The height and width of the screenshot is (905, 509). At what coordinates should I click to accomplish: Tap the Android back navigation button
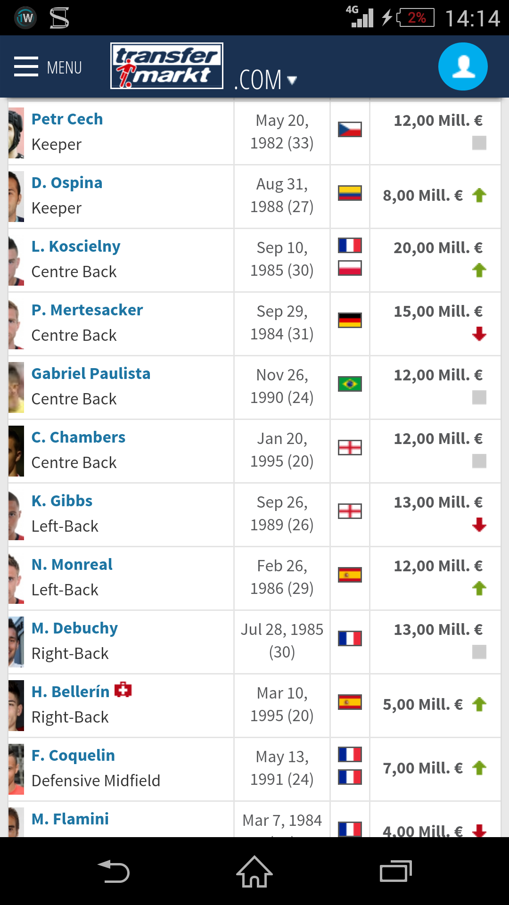coord(114,872)
